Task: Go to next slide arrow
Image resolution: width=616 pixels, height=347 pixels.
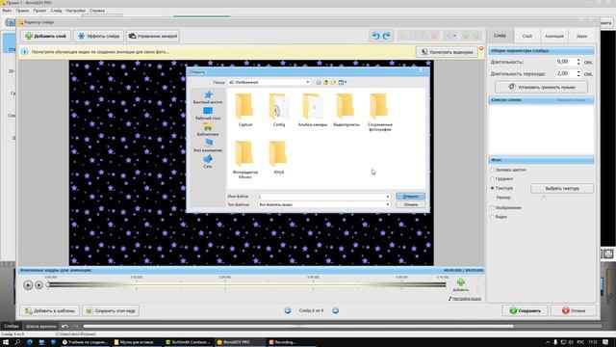Action: (335, 310)
